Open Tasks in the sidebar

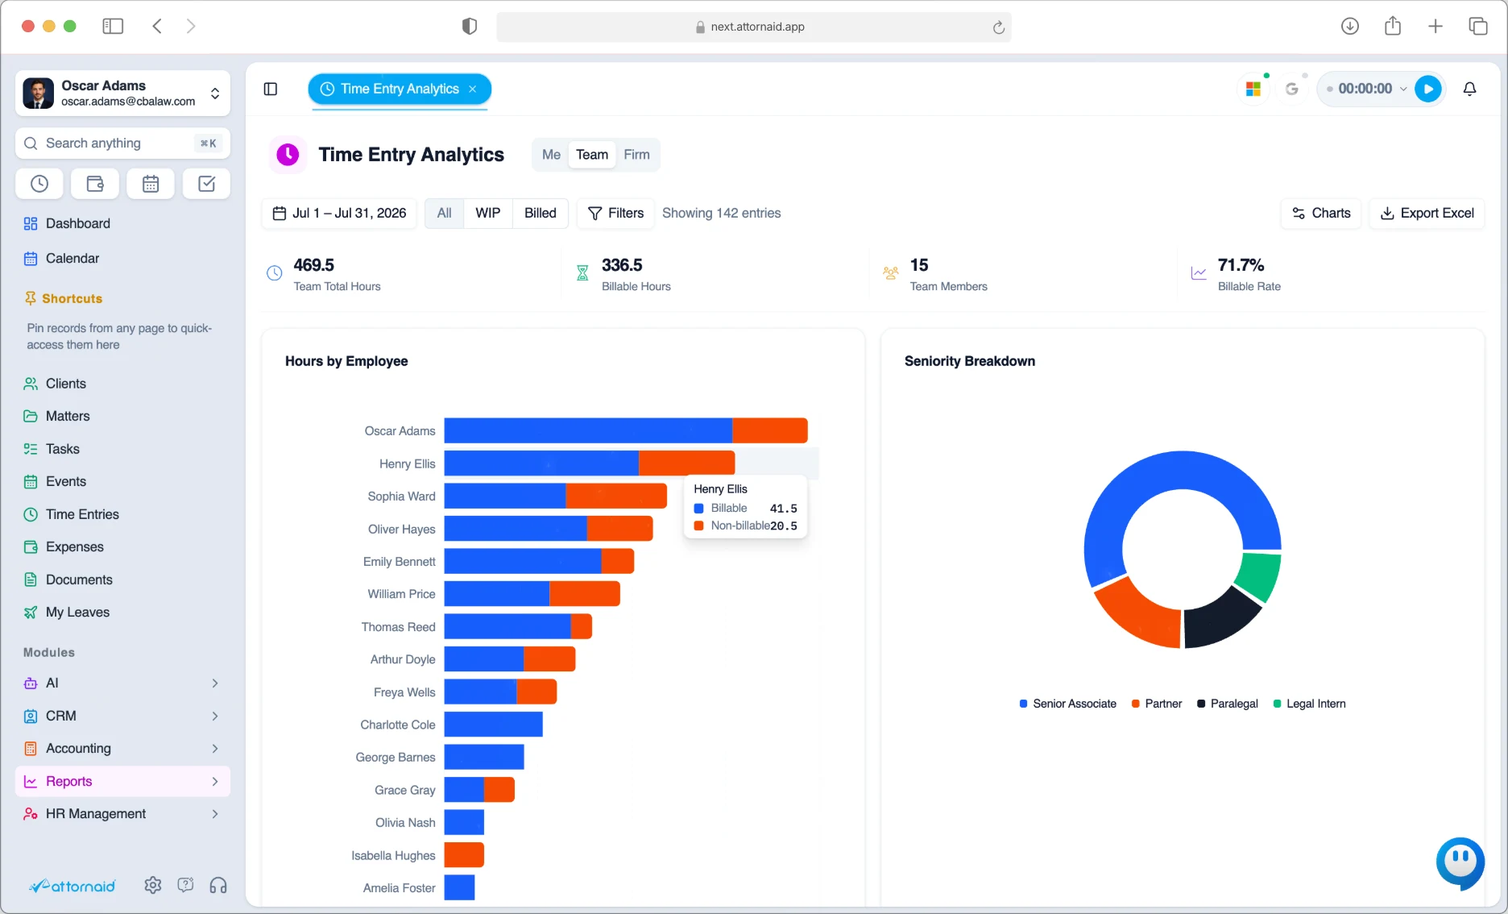pos(122,449)
